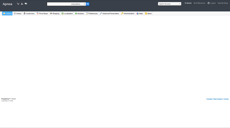Open the new customers header icon

pos(22,4)
